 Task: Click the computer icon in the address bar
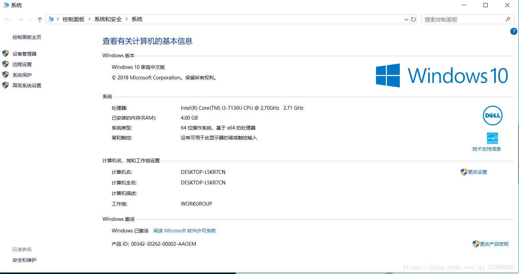pyautogui.click(x=51, y=19)
